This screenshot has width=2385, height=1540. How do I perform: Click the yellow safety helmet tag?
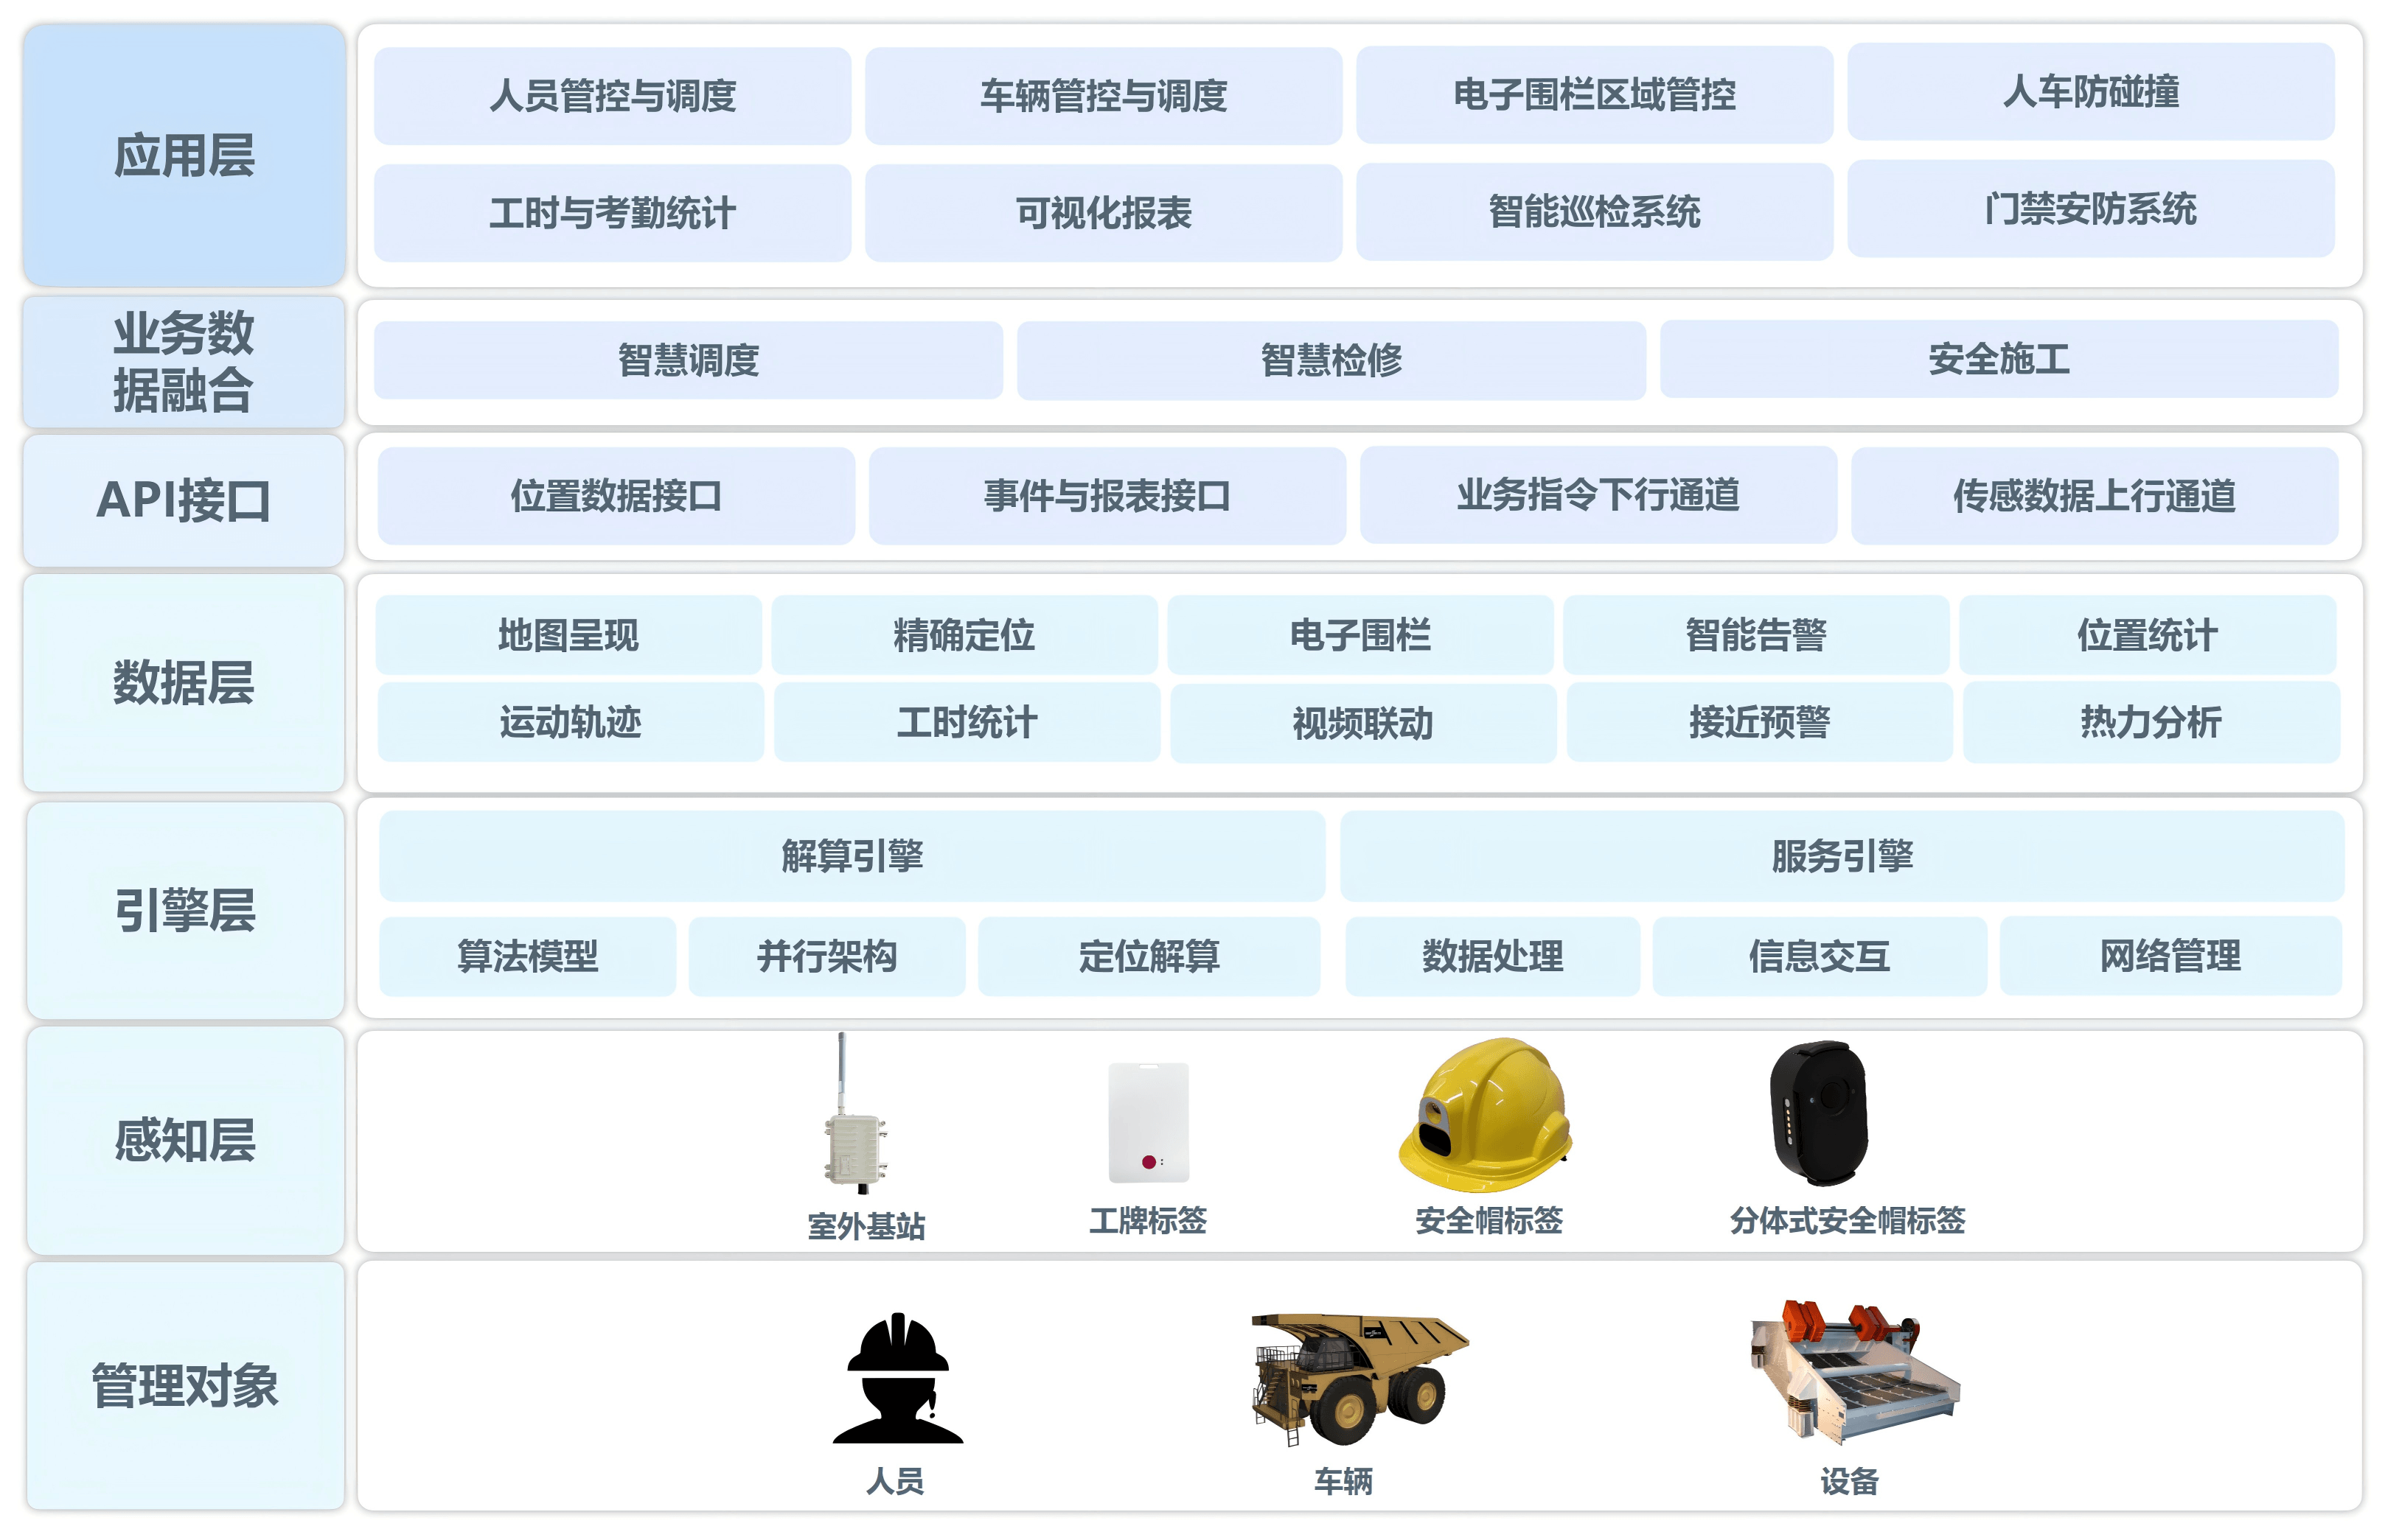point(1486,1115)
